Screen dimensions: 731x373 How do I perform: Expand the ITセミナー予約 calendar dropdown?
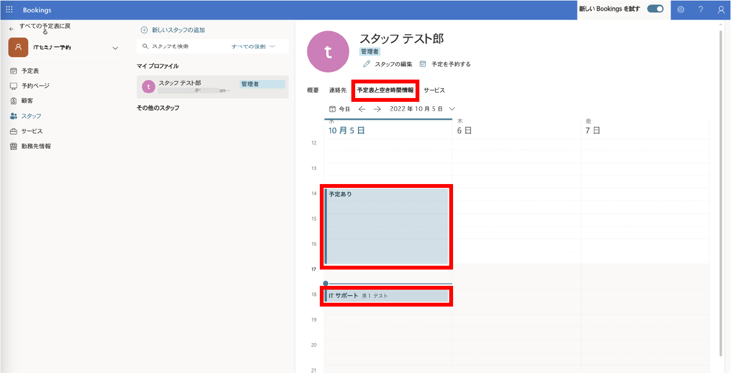[115, 48]
